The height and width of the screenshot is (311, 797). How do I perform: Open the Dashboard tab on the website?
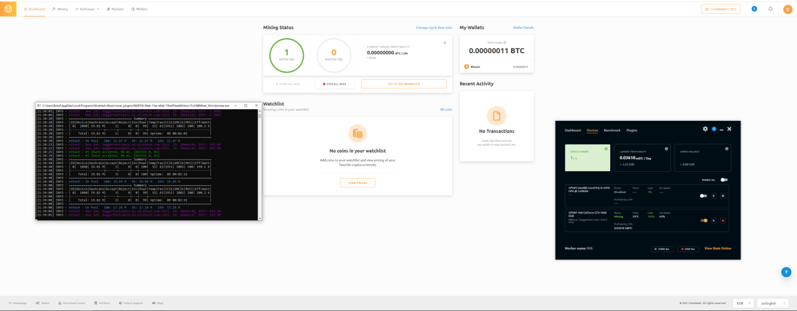tap(34, 9)
